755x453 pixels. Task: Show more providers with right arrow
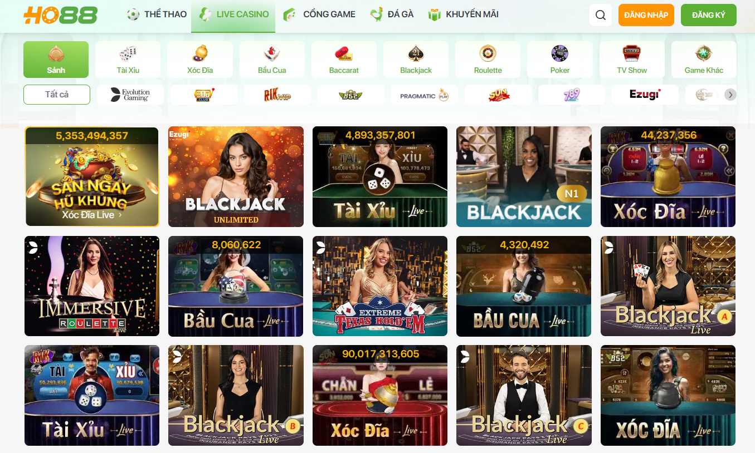coord(730,95)
